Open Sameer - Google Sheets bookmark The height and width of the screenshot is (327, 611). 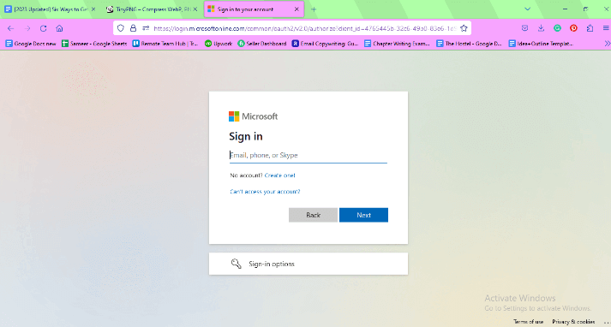(x=94, y=44)
